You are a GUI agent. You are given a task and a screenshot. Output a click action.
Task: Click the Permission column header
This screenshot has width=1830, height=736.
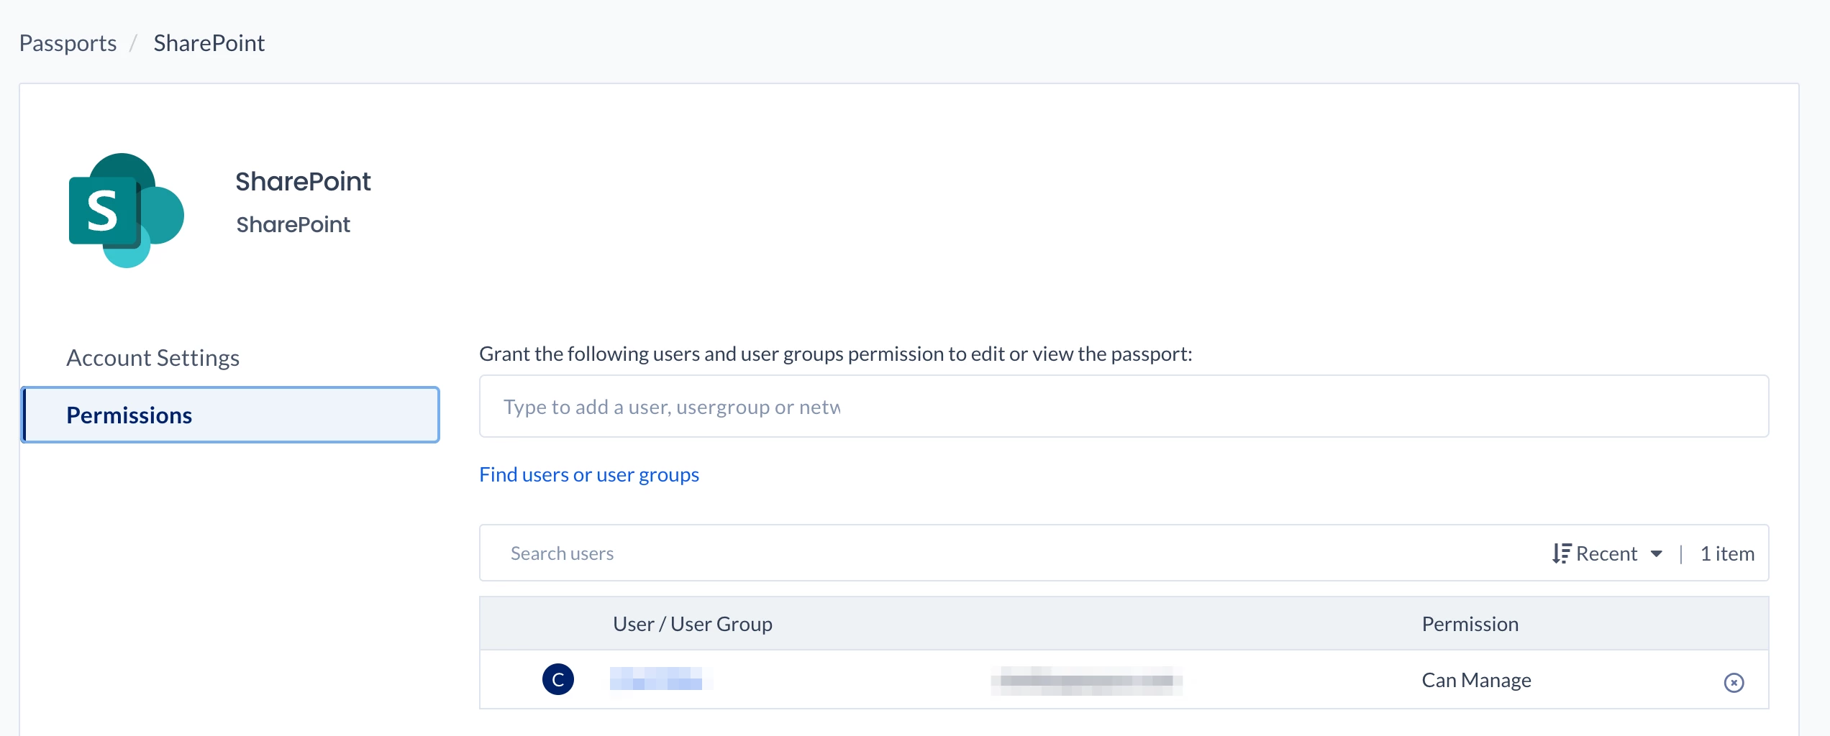point(1470,624)
